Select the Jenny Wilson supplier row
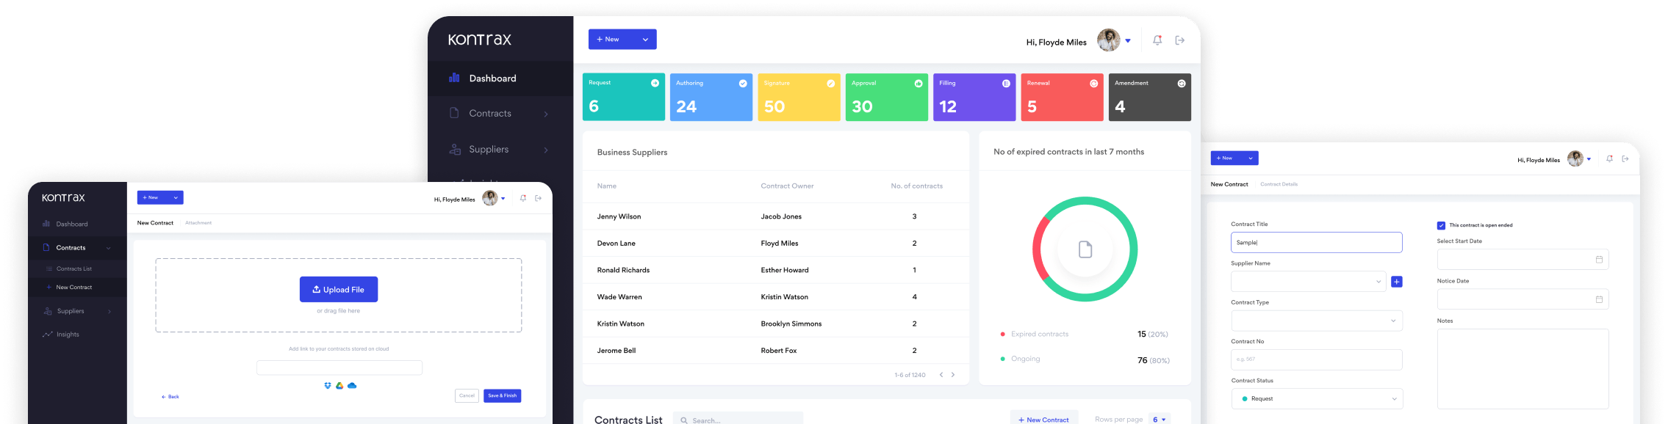 pyautogui.click(x=776, y=216)
